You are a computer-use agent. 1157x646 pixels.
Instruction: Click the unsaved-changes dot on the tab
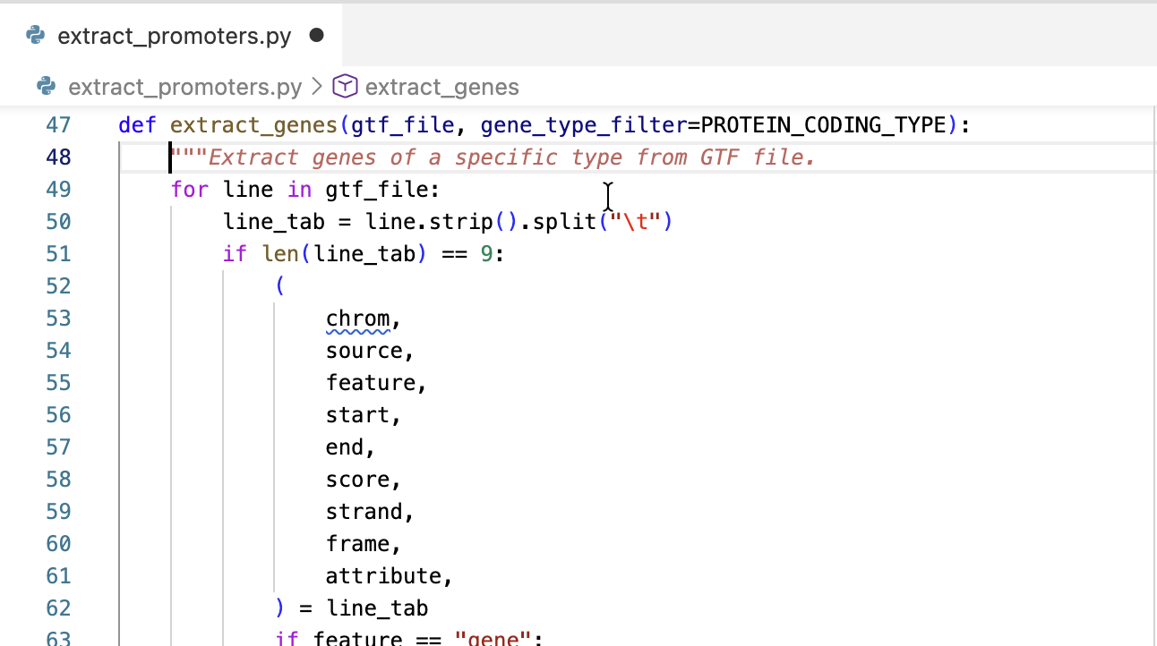pos(315,36)
